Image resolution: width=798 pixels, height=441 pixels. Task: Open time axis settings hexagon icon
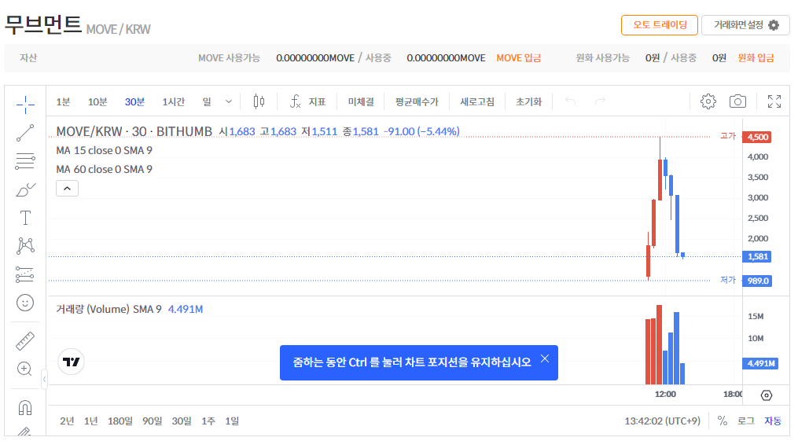click(767, 395)
